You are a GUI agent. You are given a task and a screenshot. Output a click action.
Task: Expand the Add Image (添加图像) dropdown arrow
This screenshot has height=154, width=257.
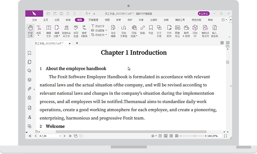[x=106, y=31]
